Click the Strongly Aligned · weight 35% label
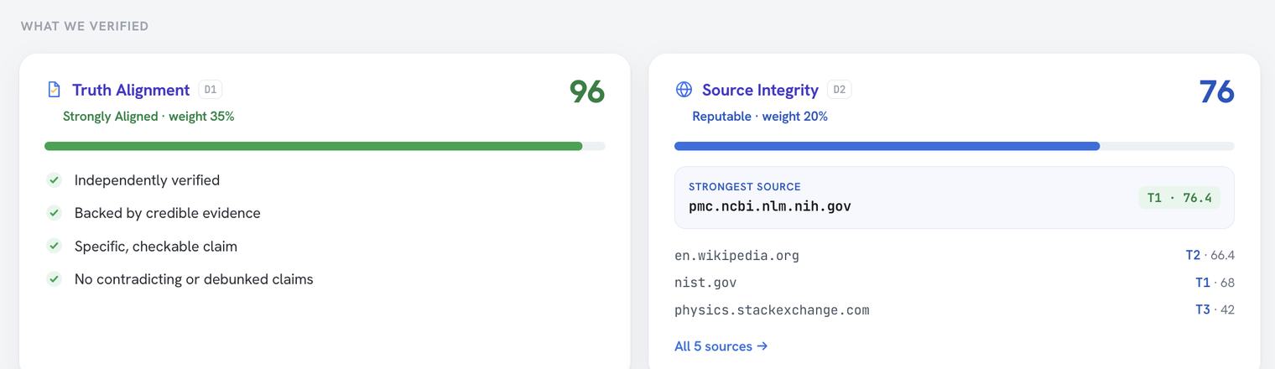 point(148,117)
